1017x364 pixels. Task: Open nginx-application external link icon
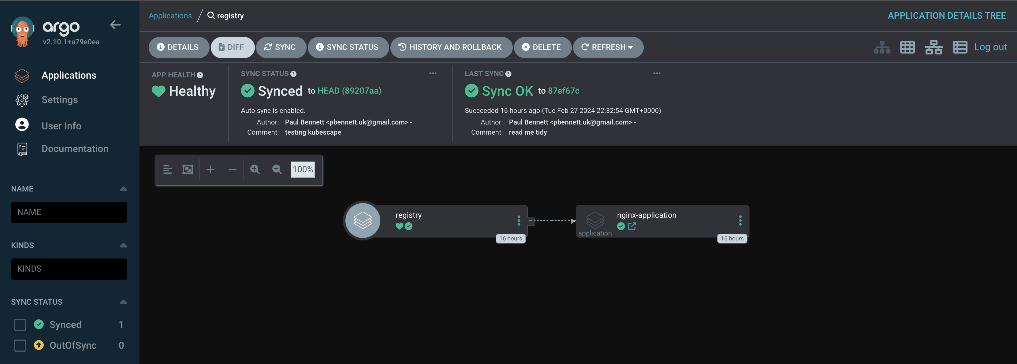pyautogui.click(x=632, y=226)
